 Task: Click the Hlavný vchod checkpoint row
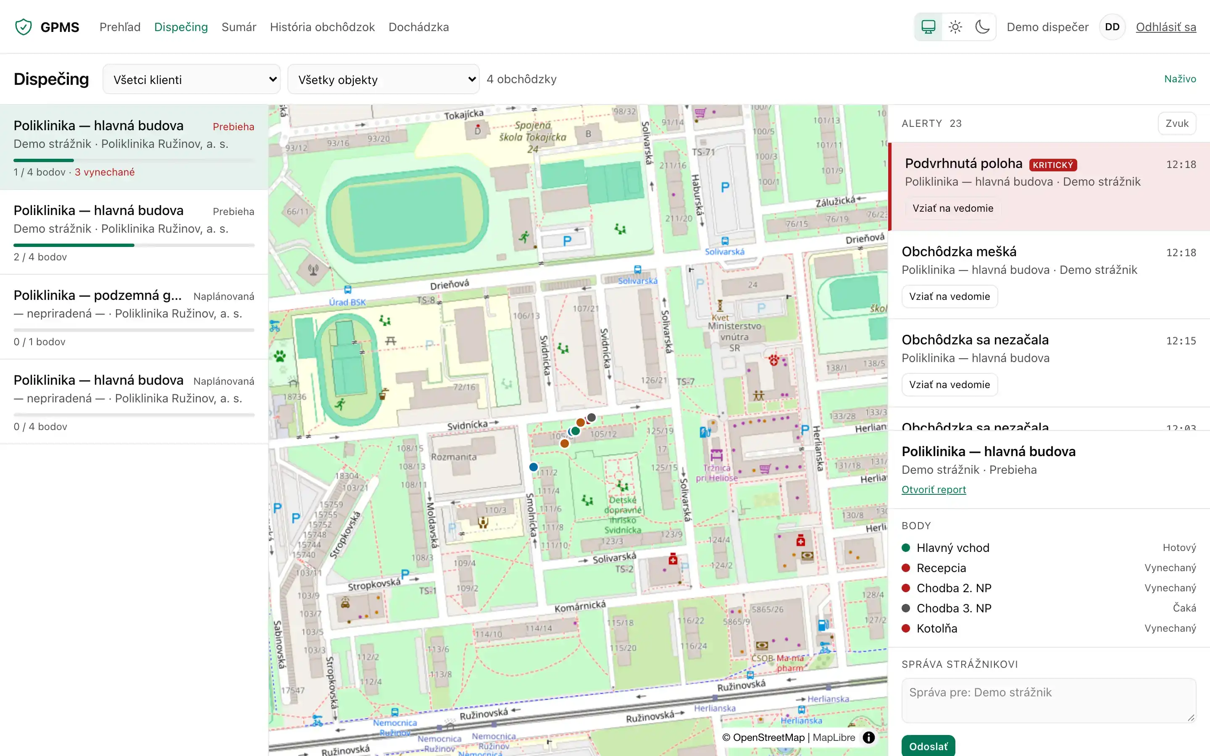pyautogui.click(x=1049, y=548)
